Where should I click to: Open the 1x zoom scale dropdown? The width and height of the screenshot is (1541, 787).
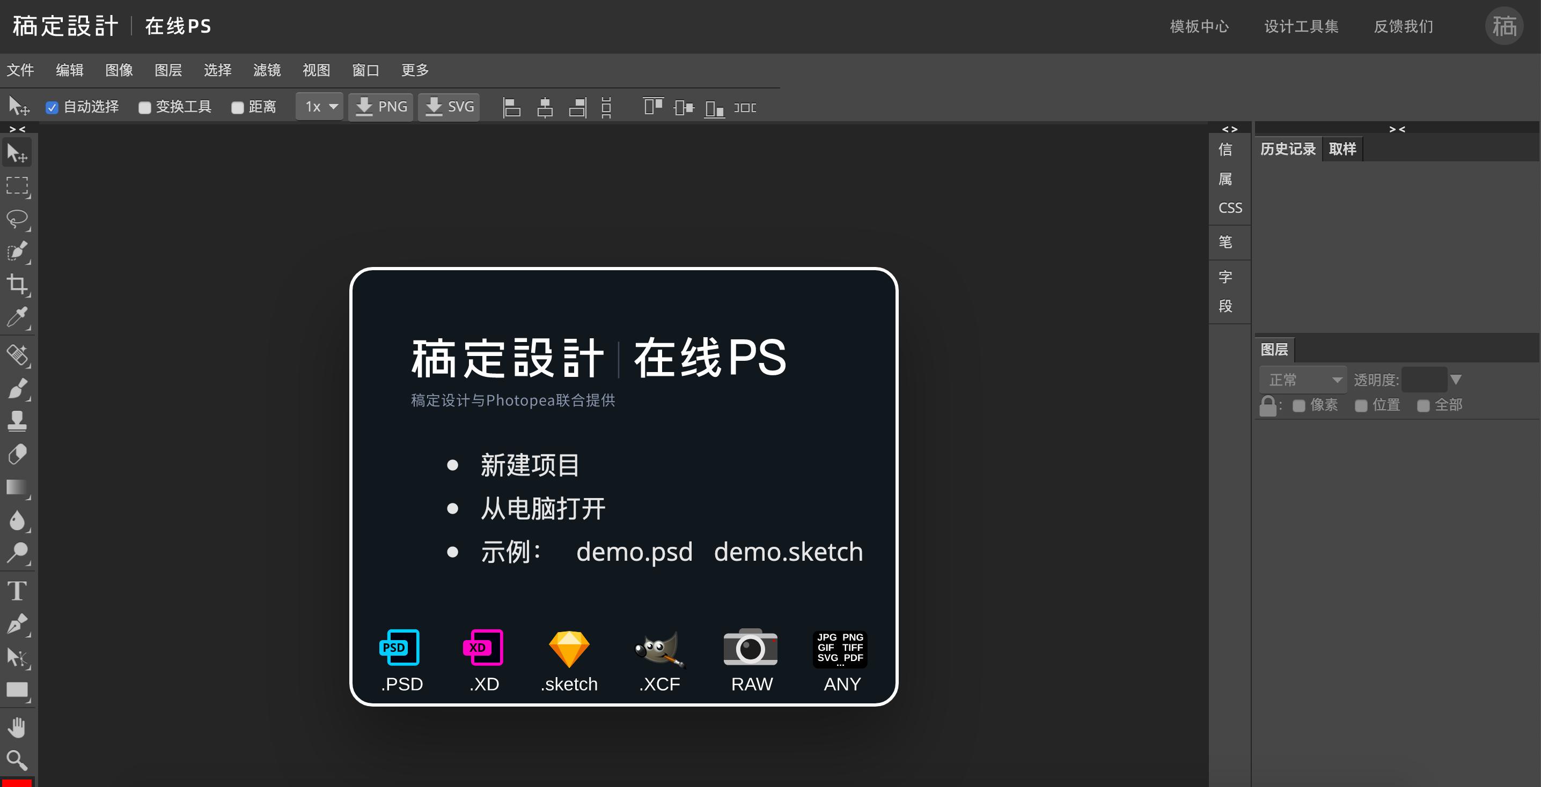tap(319, 106)
